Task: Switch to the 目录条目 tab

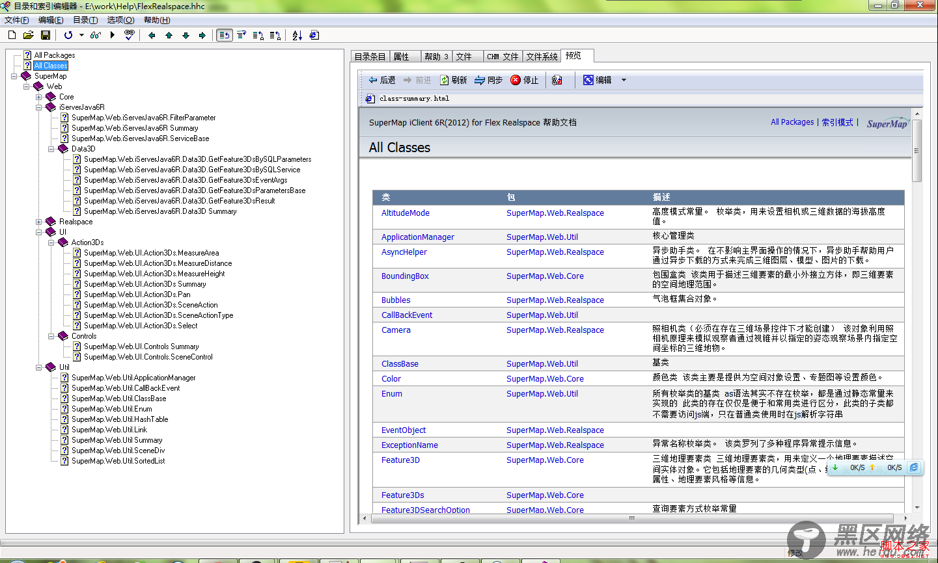Action: (x=370, y=57)
